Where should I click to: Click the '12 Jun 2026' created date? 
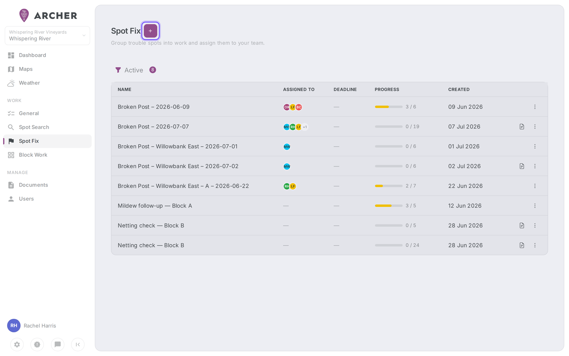click(x=465, y=206)
